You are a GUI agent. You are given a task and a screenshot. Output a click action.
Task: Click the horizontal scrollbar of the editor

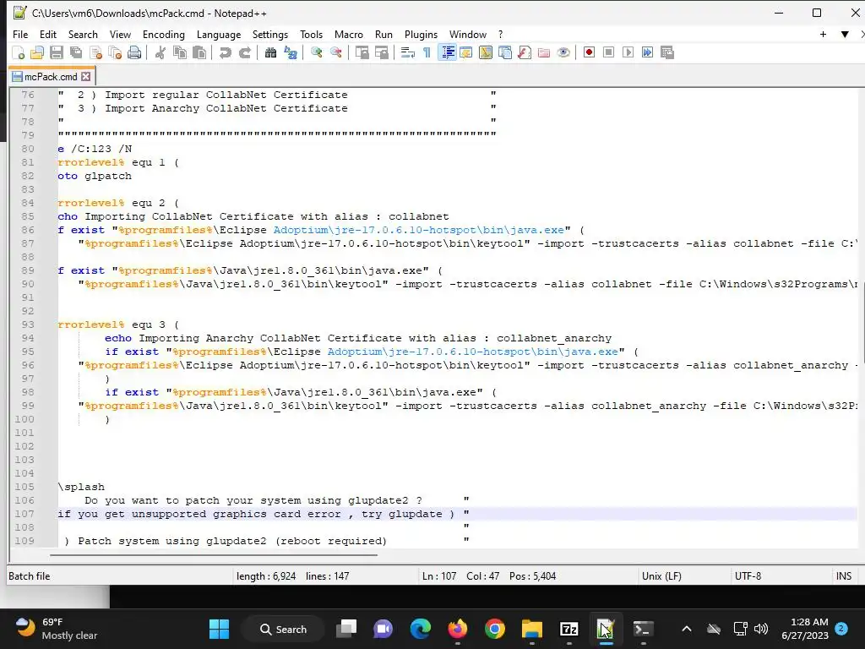214,554
